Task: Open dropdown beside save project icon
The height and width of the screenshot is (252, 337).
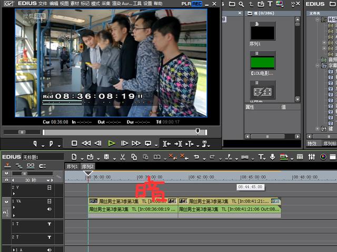Action: click(114, 159)
